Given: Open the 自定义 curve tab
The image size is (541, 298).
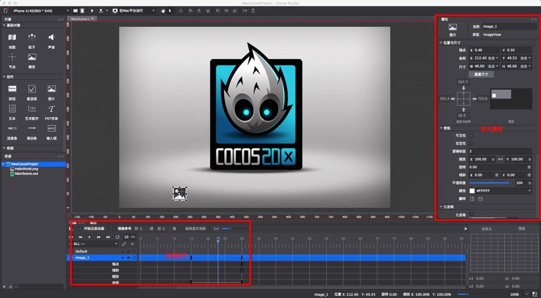Looking at the screenshot, I should pos(486,229).
